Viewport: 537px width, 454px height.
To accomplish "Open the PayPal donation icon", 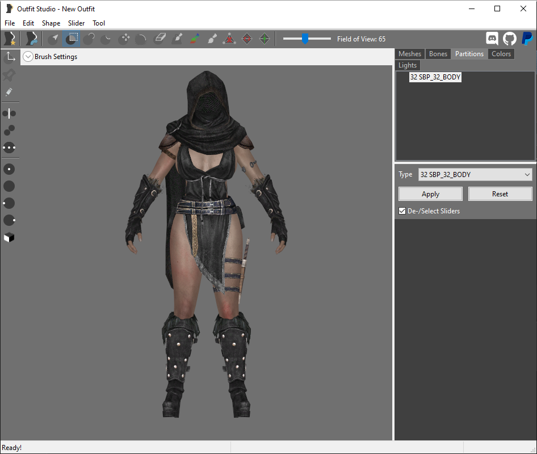I will [527, 39].
